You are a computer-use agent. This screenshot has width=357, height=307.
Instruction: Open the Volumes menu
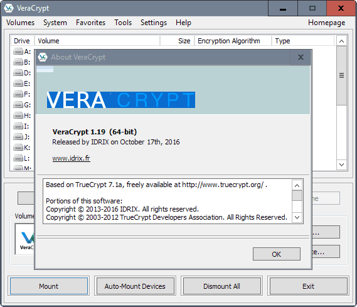[x=20, y=23]
